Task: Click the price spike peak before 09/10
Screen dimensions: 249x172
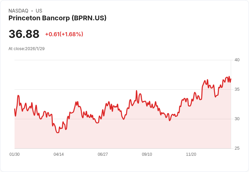Action: pos(136,91)
